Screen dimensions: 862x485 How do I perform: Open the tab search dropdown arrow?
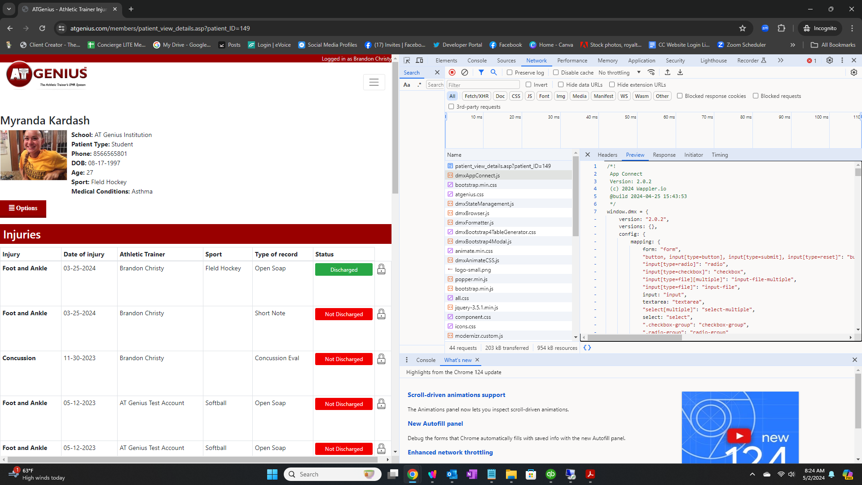(9, 9)
